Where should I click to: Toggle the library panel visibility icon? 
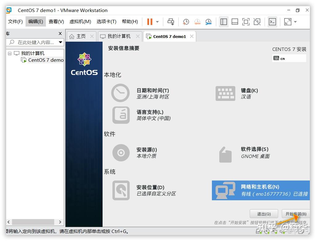coord(224,22)
